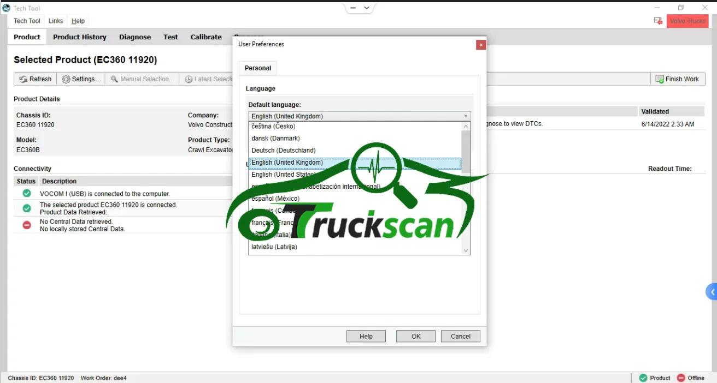Select español (México) language option

(355, 199)
